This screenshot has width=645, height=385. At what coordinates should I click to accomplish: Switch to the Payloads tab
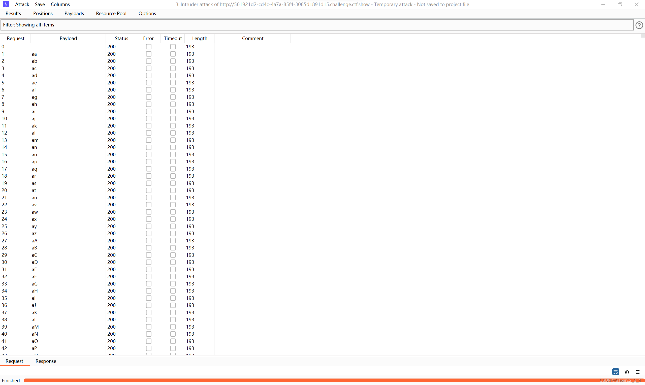[74, 14]
